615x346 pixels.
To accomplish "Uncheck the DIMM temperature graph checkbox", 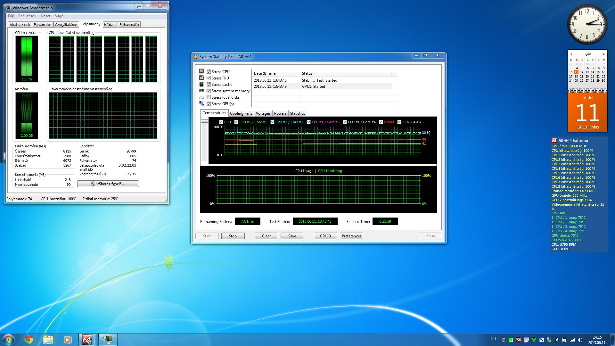I will pos(381,122).
